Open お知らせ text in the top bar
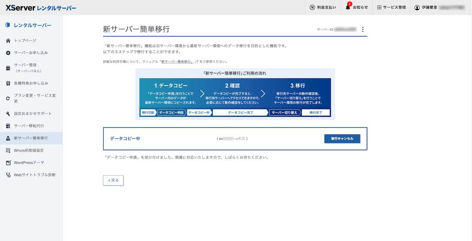Image resolution: width=472 pixels, height=241 pixels. (x=360, y=8)
